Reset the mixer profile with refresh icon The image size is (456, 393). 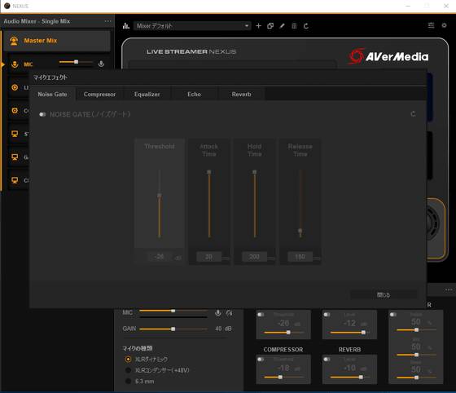[x=306, y=26]
